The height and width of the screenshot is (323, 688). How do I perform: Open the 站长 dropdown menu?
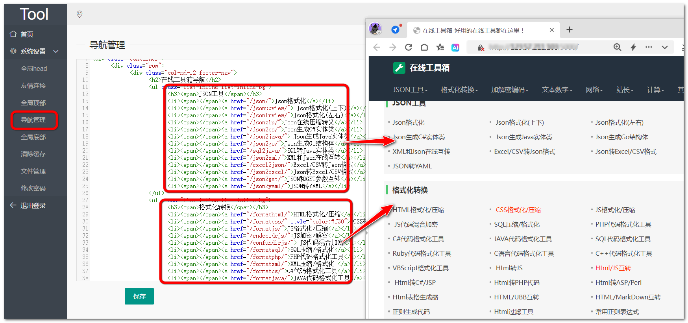[625, 90]
